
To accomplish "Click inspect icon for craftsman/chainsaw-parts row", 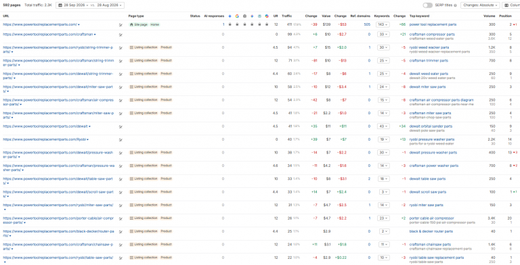I will click(x=121, y=245).
